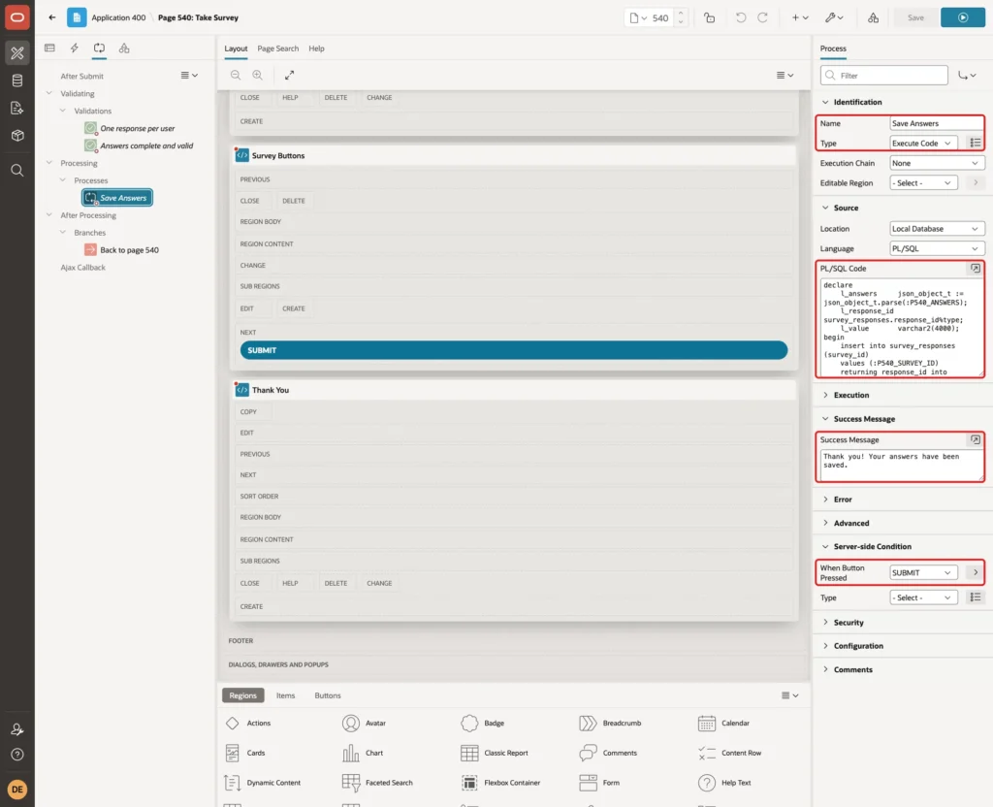
Task: Click the DE user avatar
Action: point(17,790)
